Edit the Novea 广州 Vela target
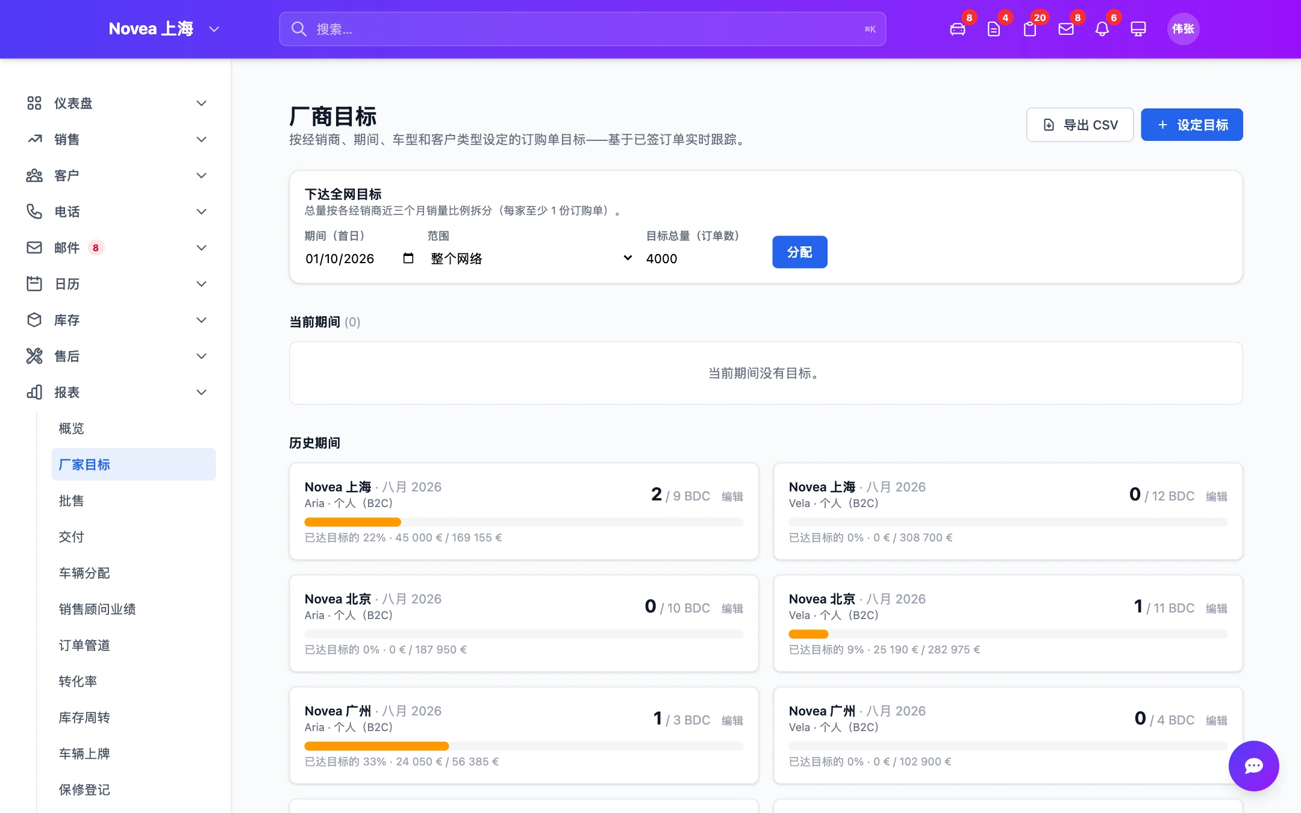This screenshot has width=1301, height=813. point(1217,720)
